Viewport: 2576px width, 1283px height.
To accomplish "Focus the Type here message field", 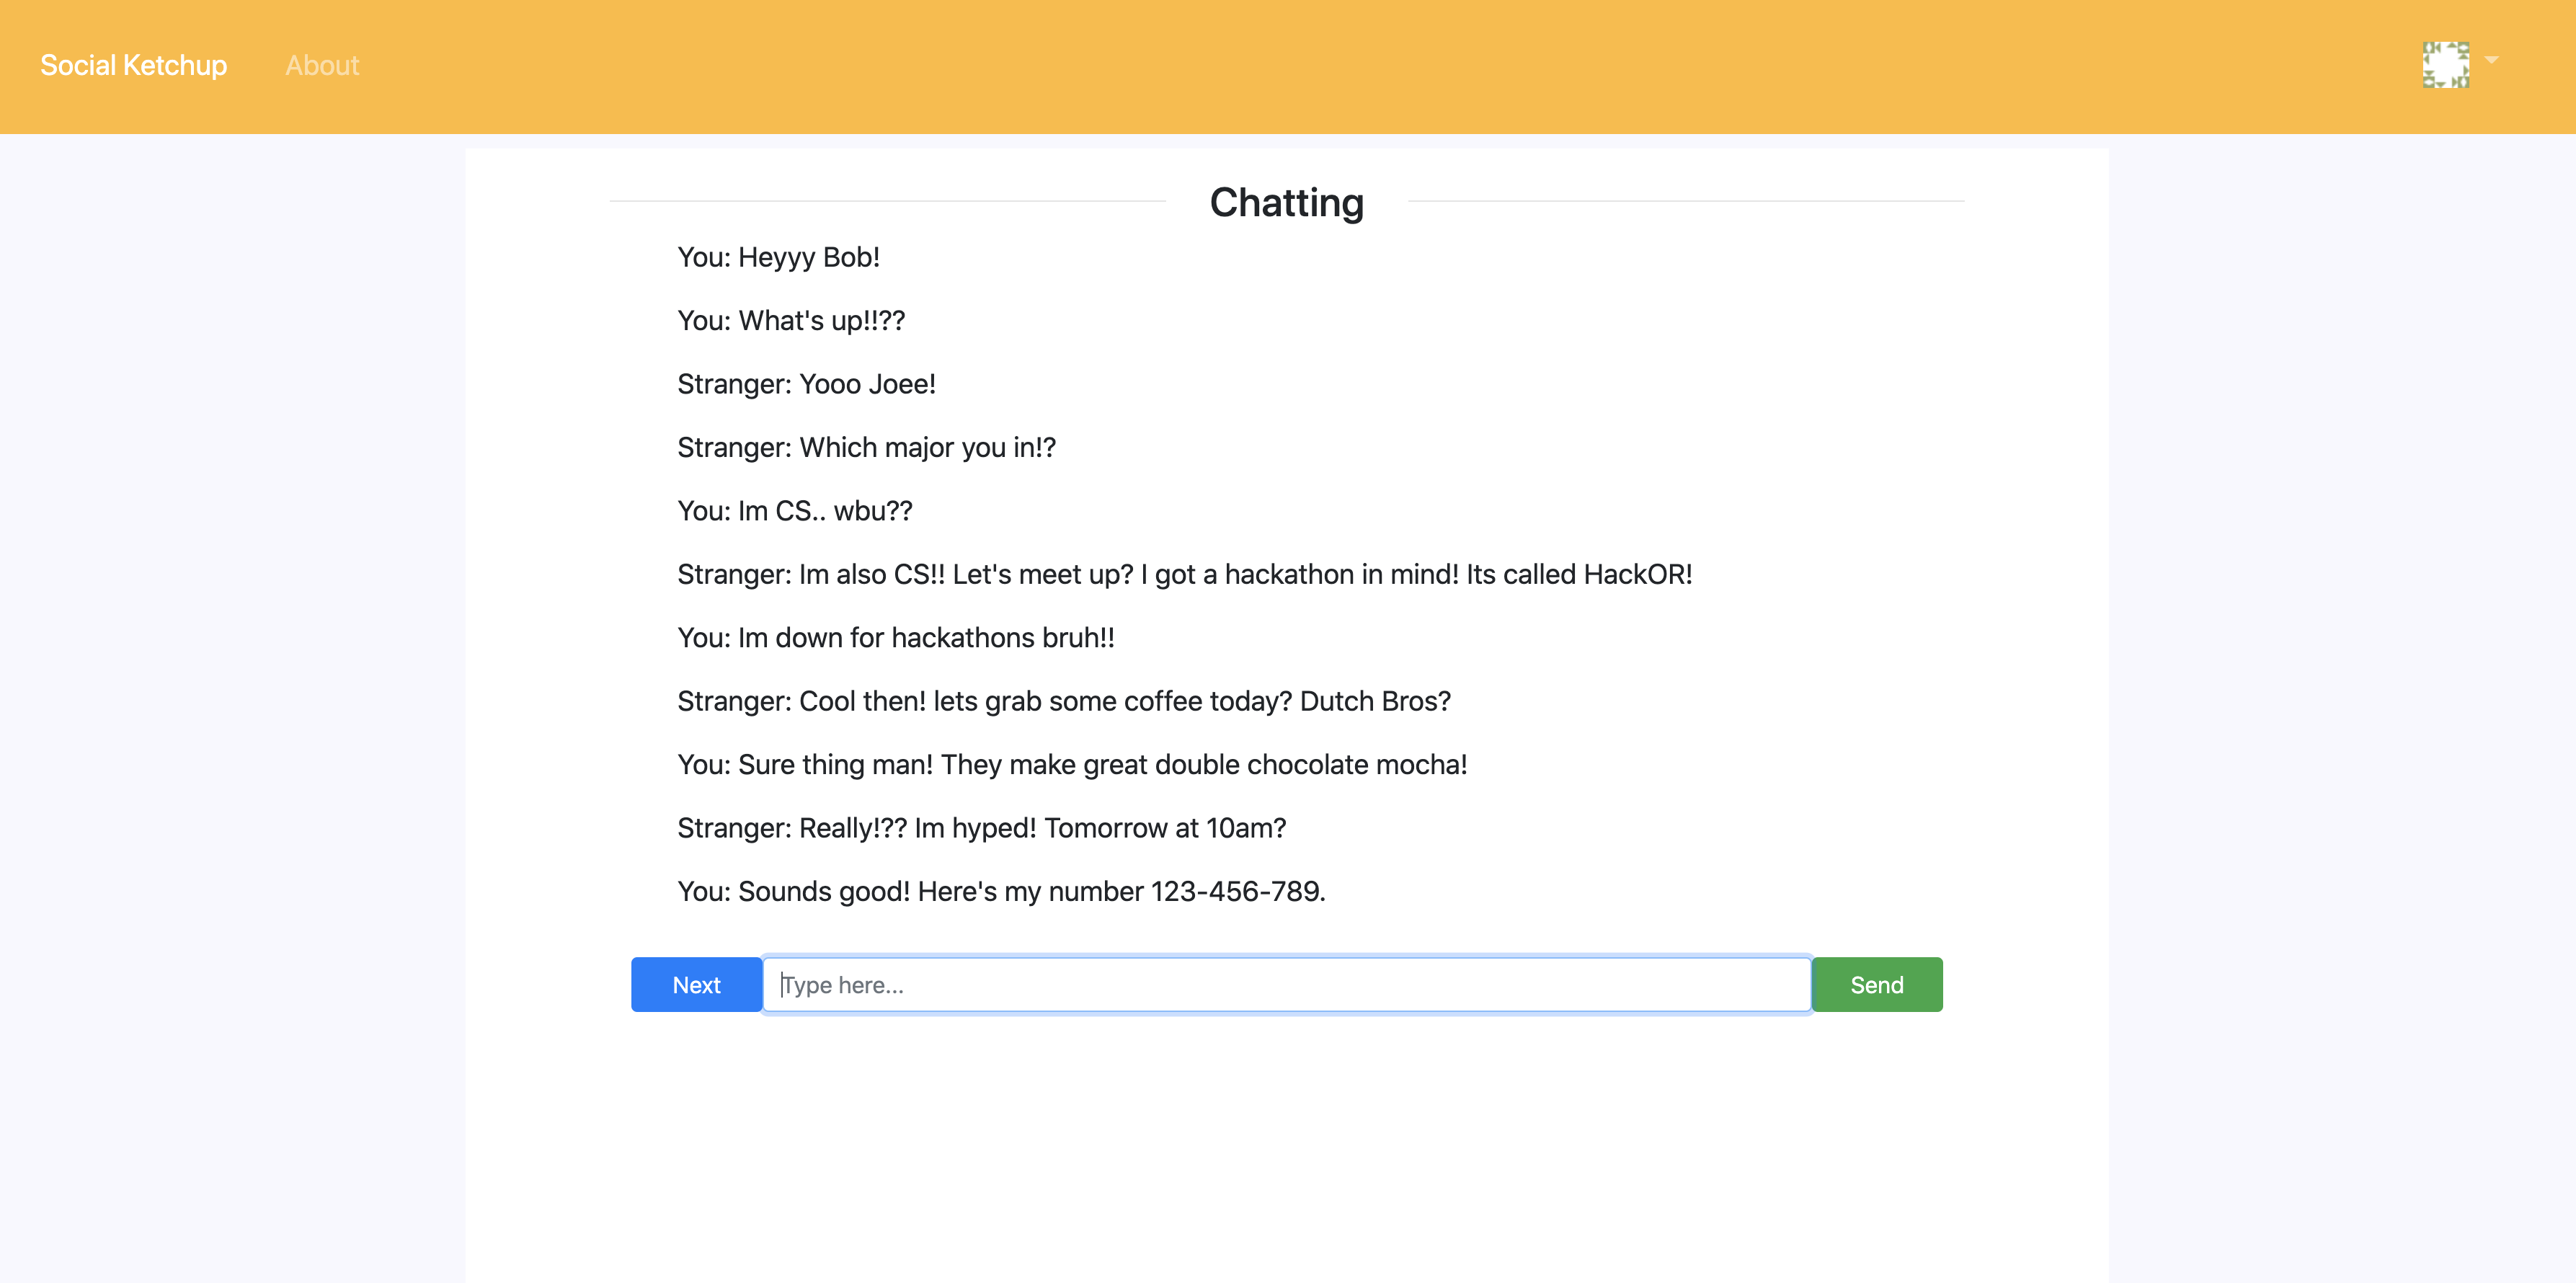I will click(x=1286, y=985).
